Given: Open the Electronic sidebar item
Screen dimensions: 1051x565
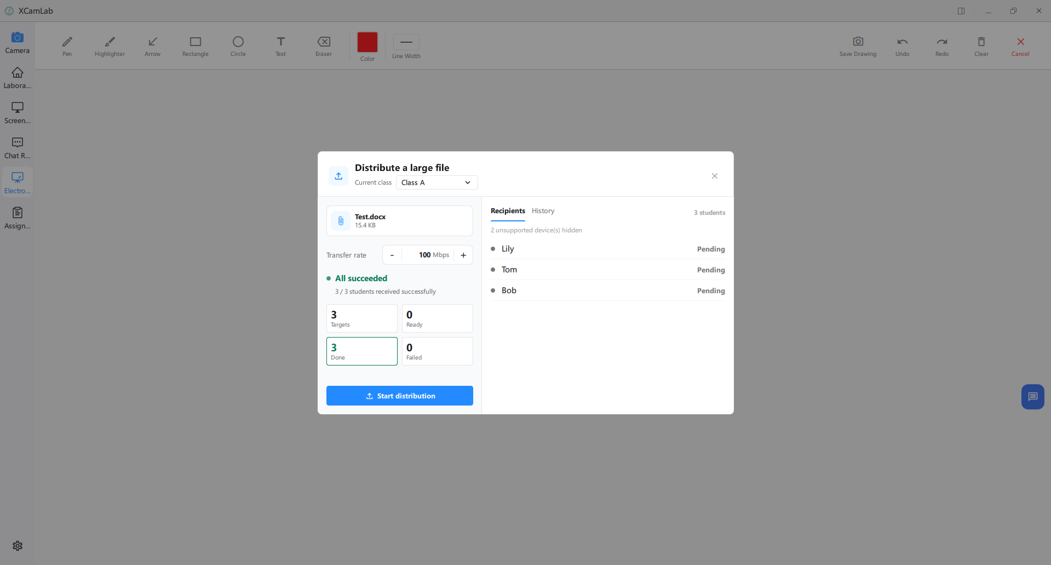Looking at the screenshot, I should [x=18, y=182].
